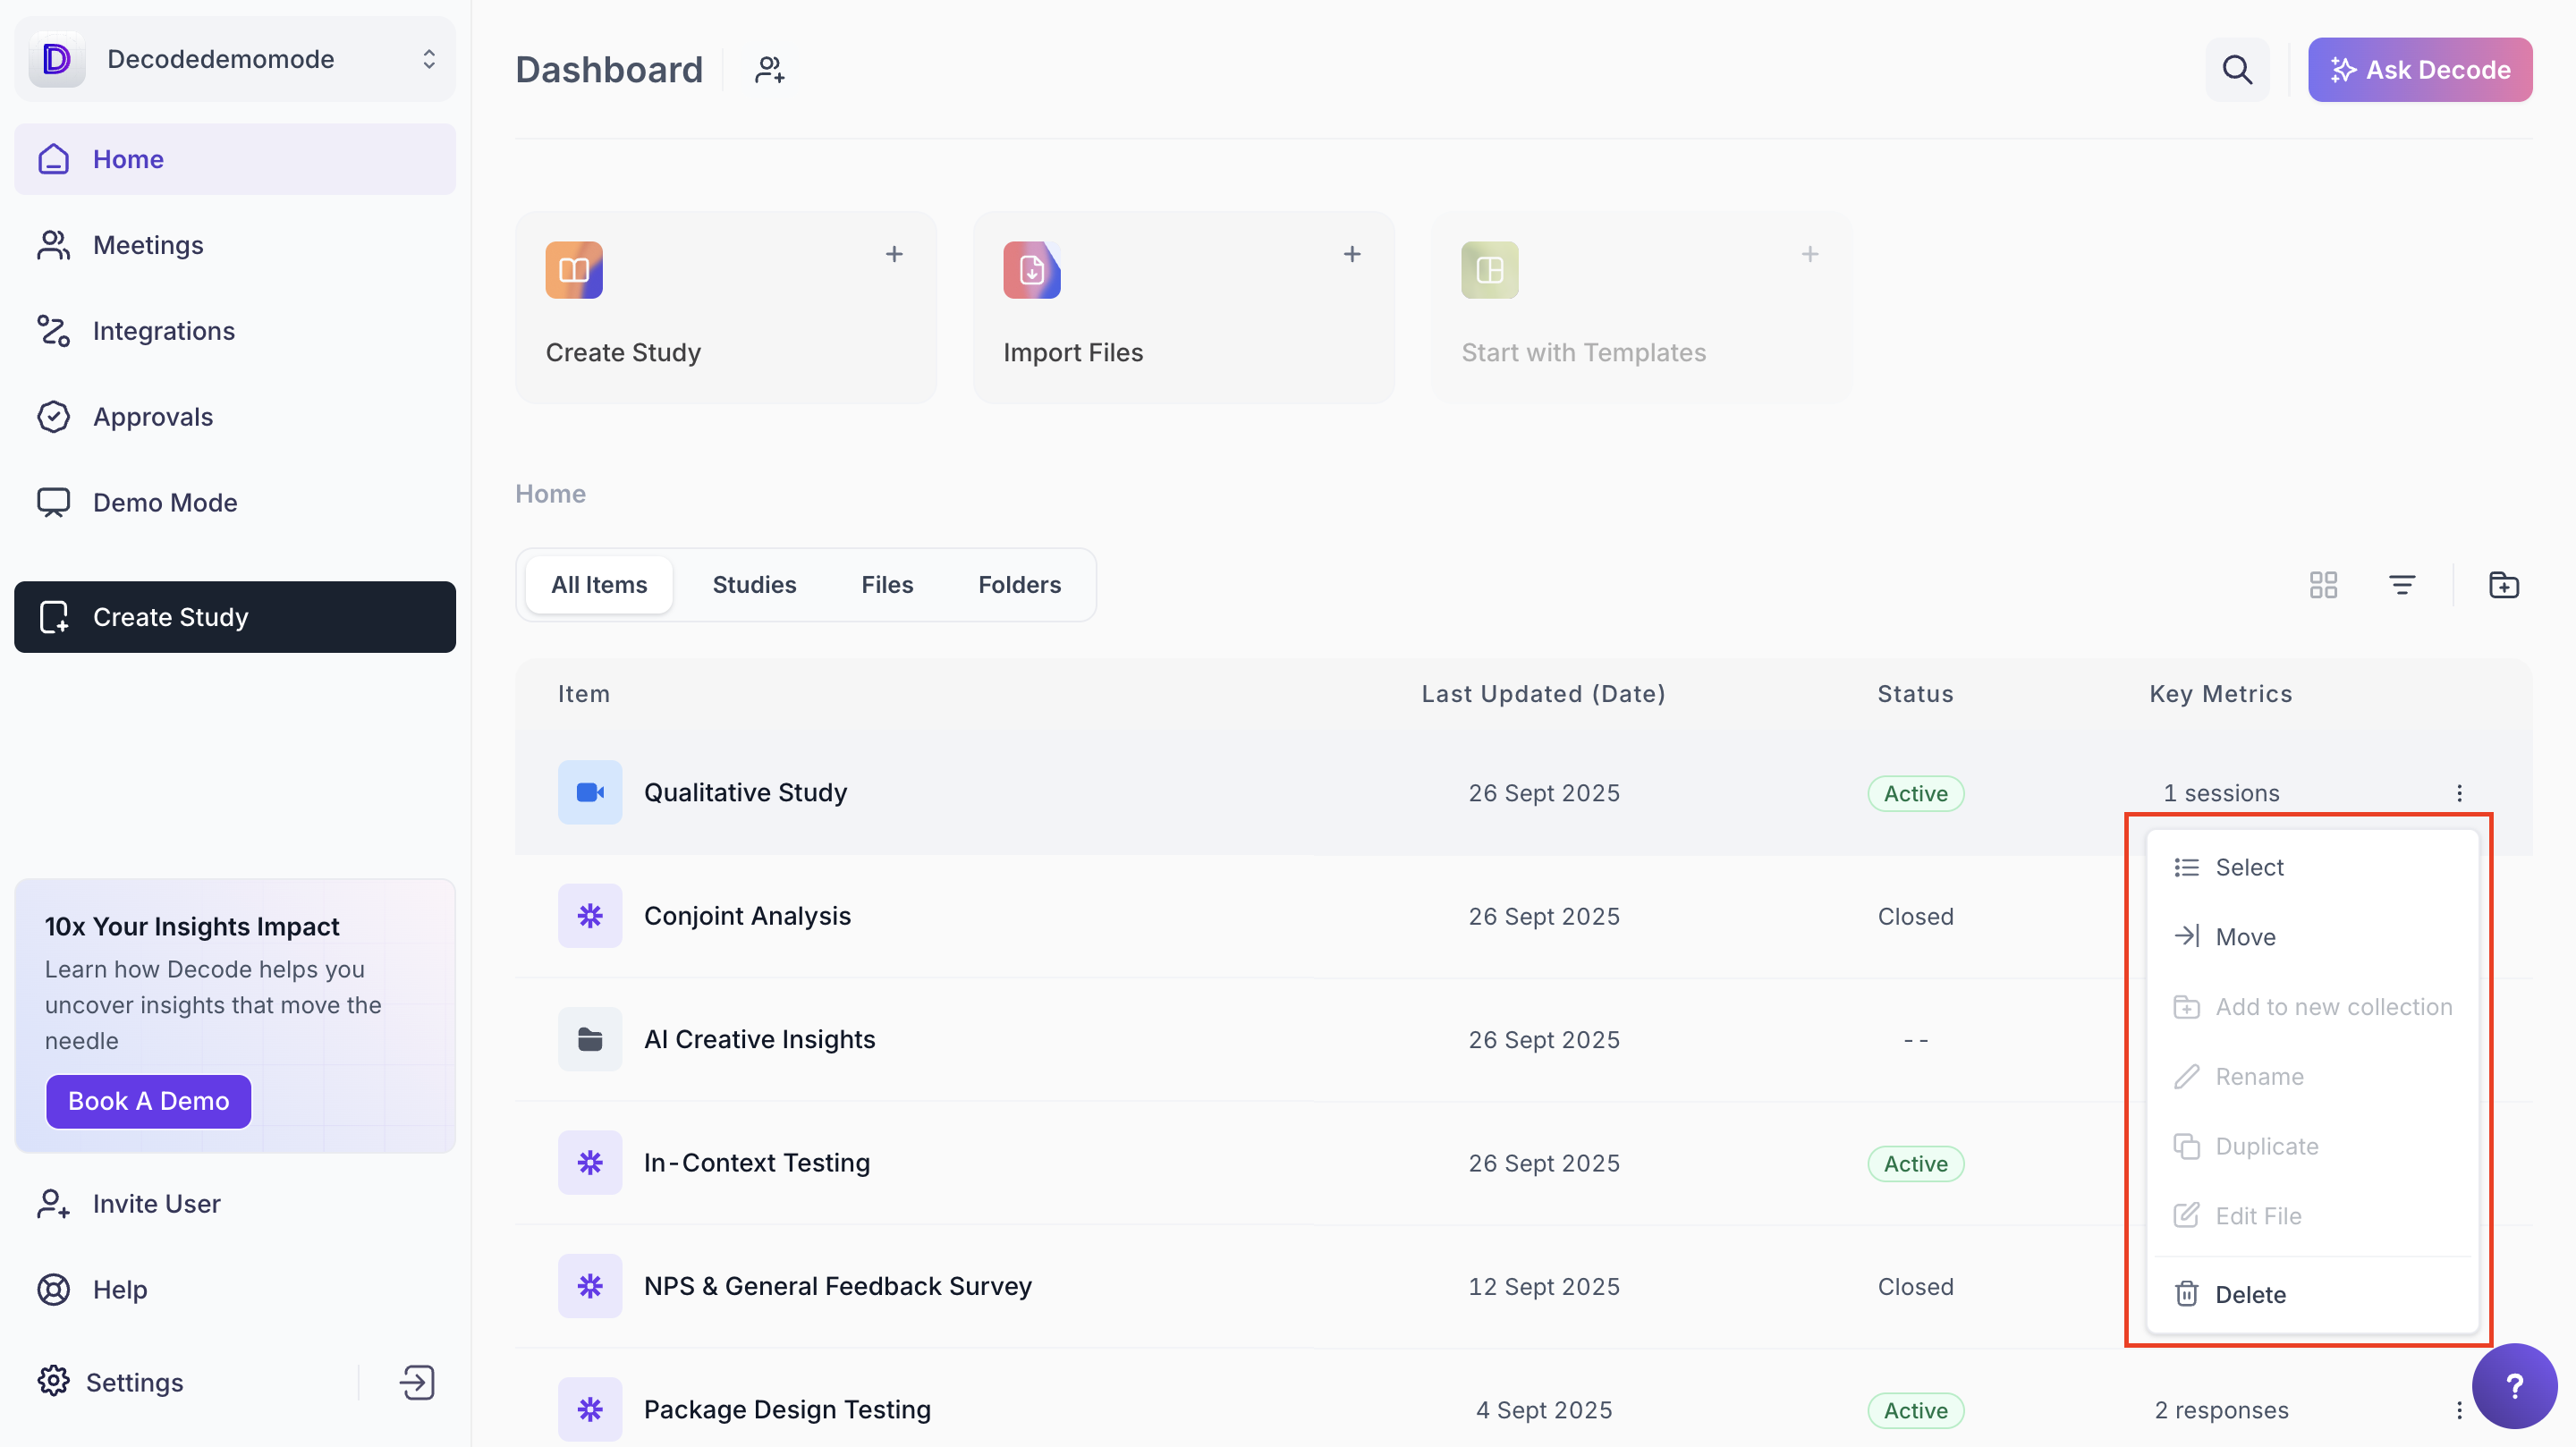Open three-dot menu for Package Design Testing
The height and width of the screenshot is (1447, 2576).
[2459, 1410]
